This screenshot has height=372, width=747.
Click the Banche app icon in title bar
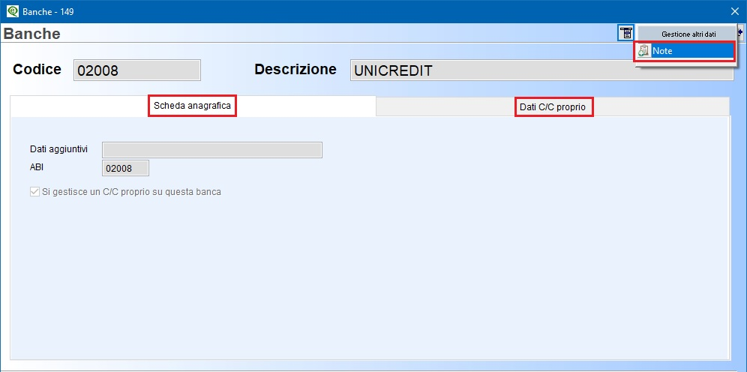13,11
